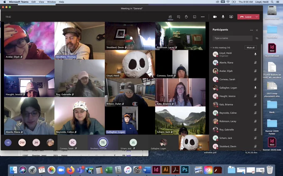Select the Bank folder on desktop

coord(272,107)
